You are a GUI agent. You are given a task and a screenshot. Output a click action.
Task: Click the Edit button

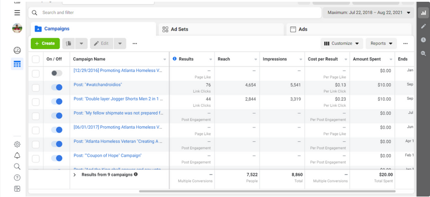[x=101, y=43]
